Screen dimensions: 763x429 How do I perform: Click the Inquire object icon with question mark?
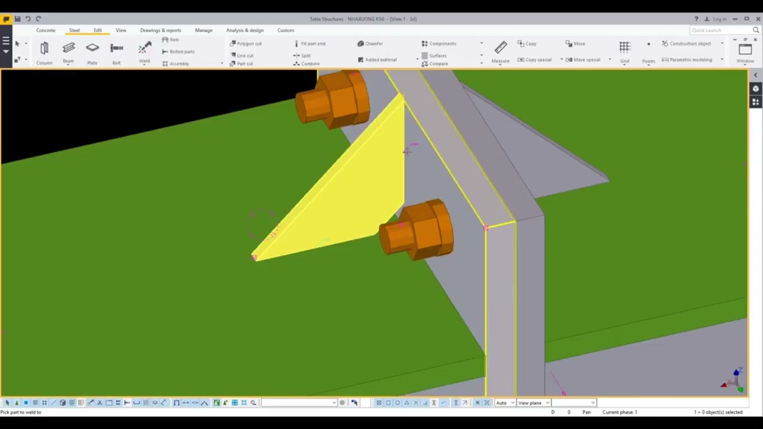click(x=17, y=60)
